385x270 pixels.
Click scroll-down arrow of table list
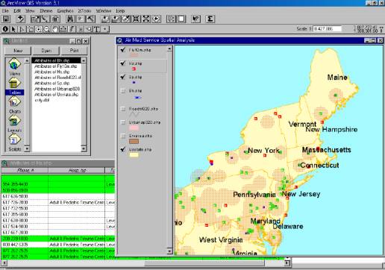click(84, 148)
